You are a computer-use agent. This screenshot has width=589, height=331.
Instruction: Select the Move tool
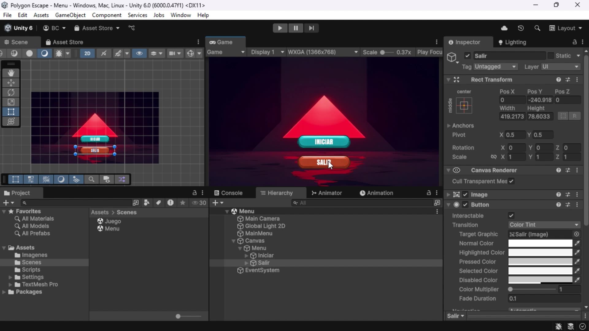[11, 83]
